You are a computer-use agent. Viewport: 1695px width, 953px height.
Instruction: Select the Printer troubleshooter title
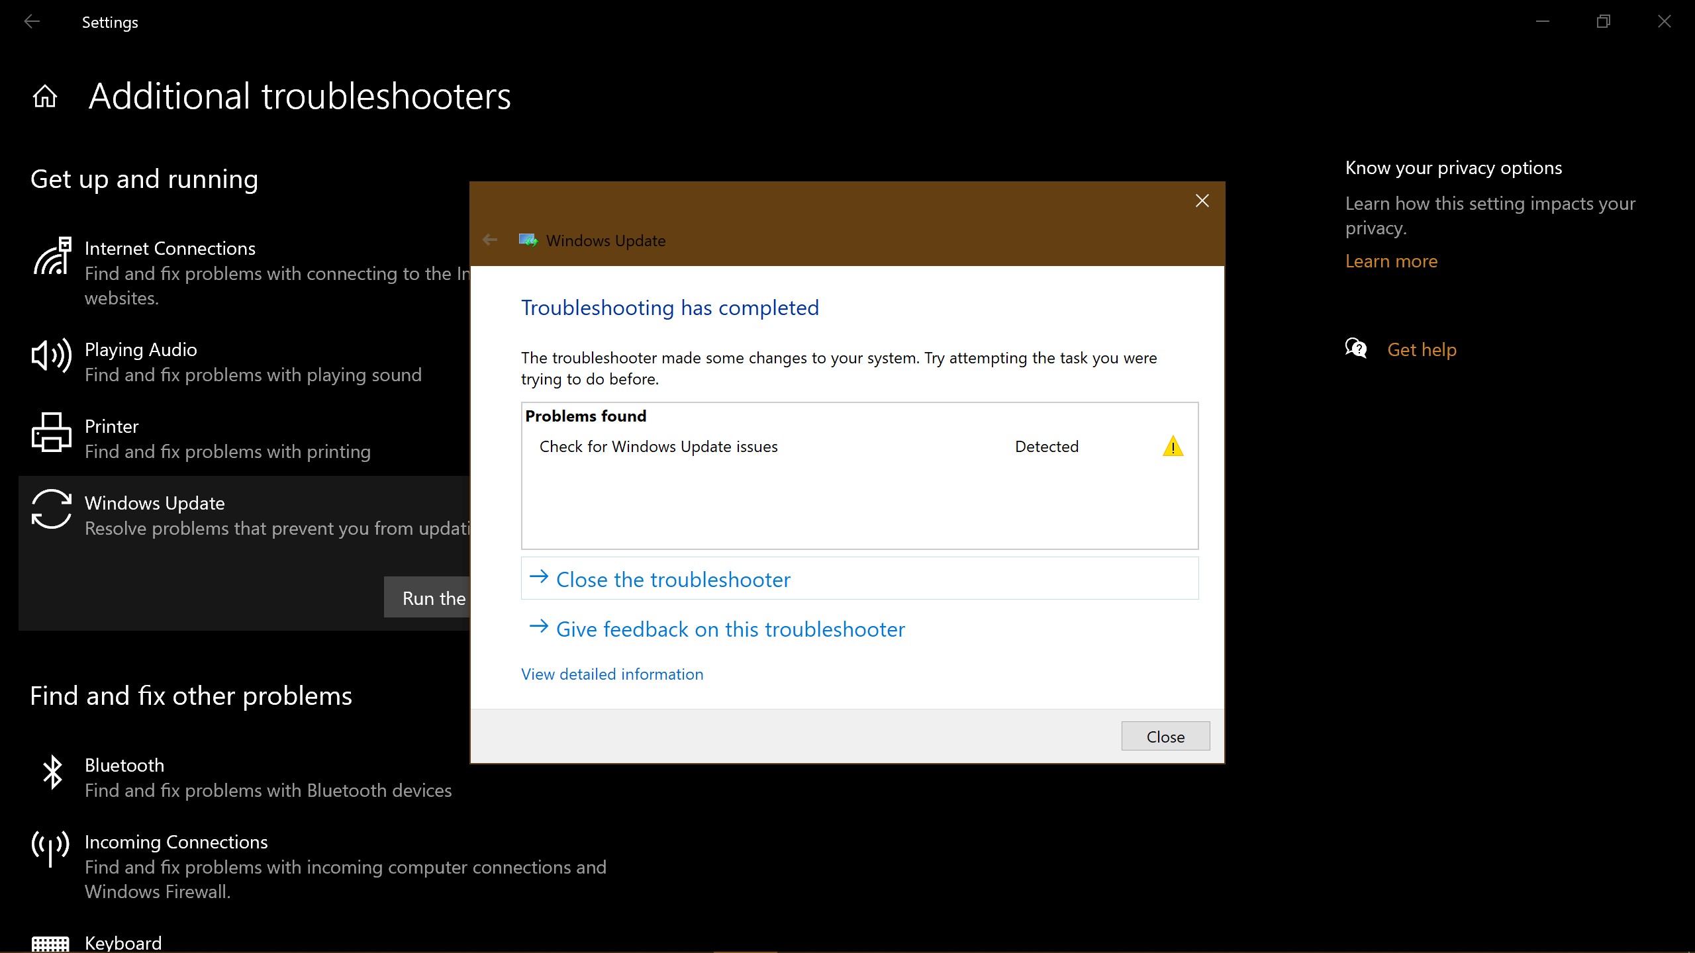tap(112, 426)
